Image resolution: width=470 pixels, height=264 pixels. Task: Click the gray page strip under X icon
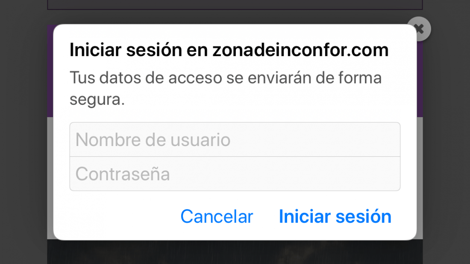[x=420, y=178]
